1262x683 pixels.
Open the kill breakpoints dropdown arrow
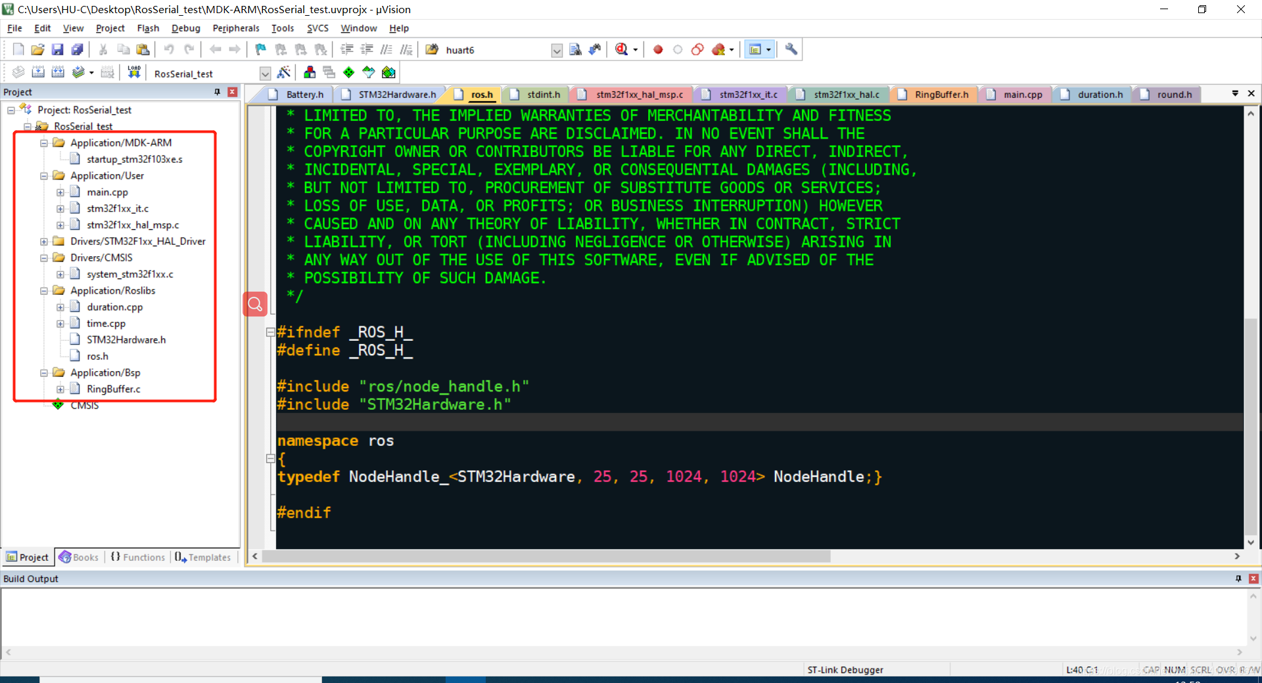click(x=732, y=50)
